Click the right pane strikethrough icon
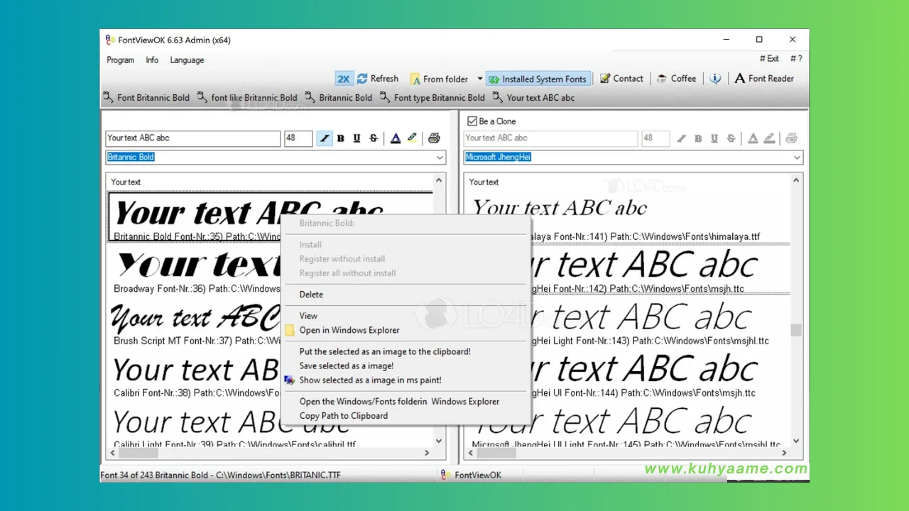Image resolution: width=909 pixels, height=511 pixels. pos(731,138)
